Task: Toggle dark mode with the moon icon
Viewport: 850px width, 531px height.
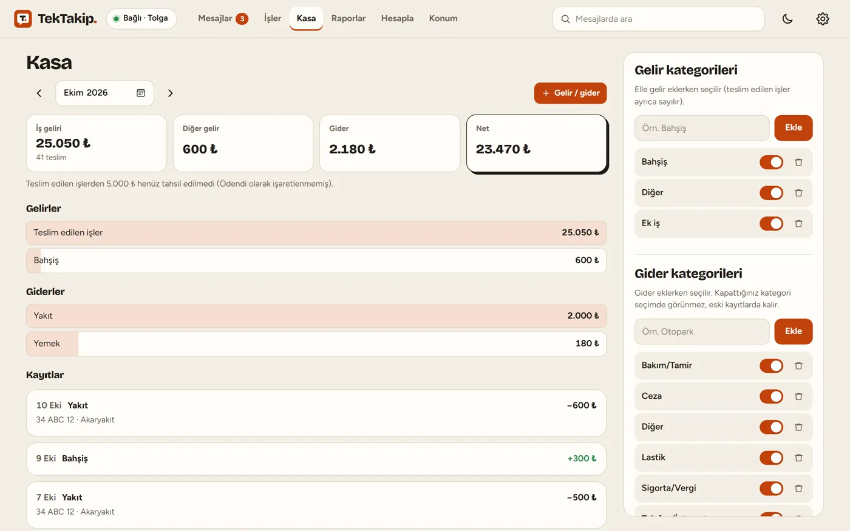Action: (787, 19)
